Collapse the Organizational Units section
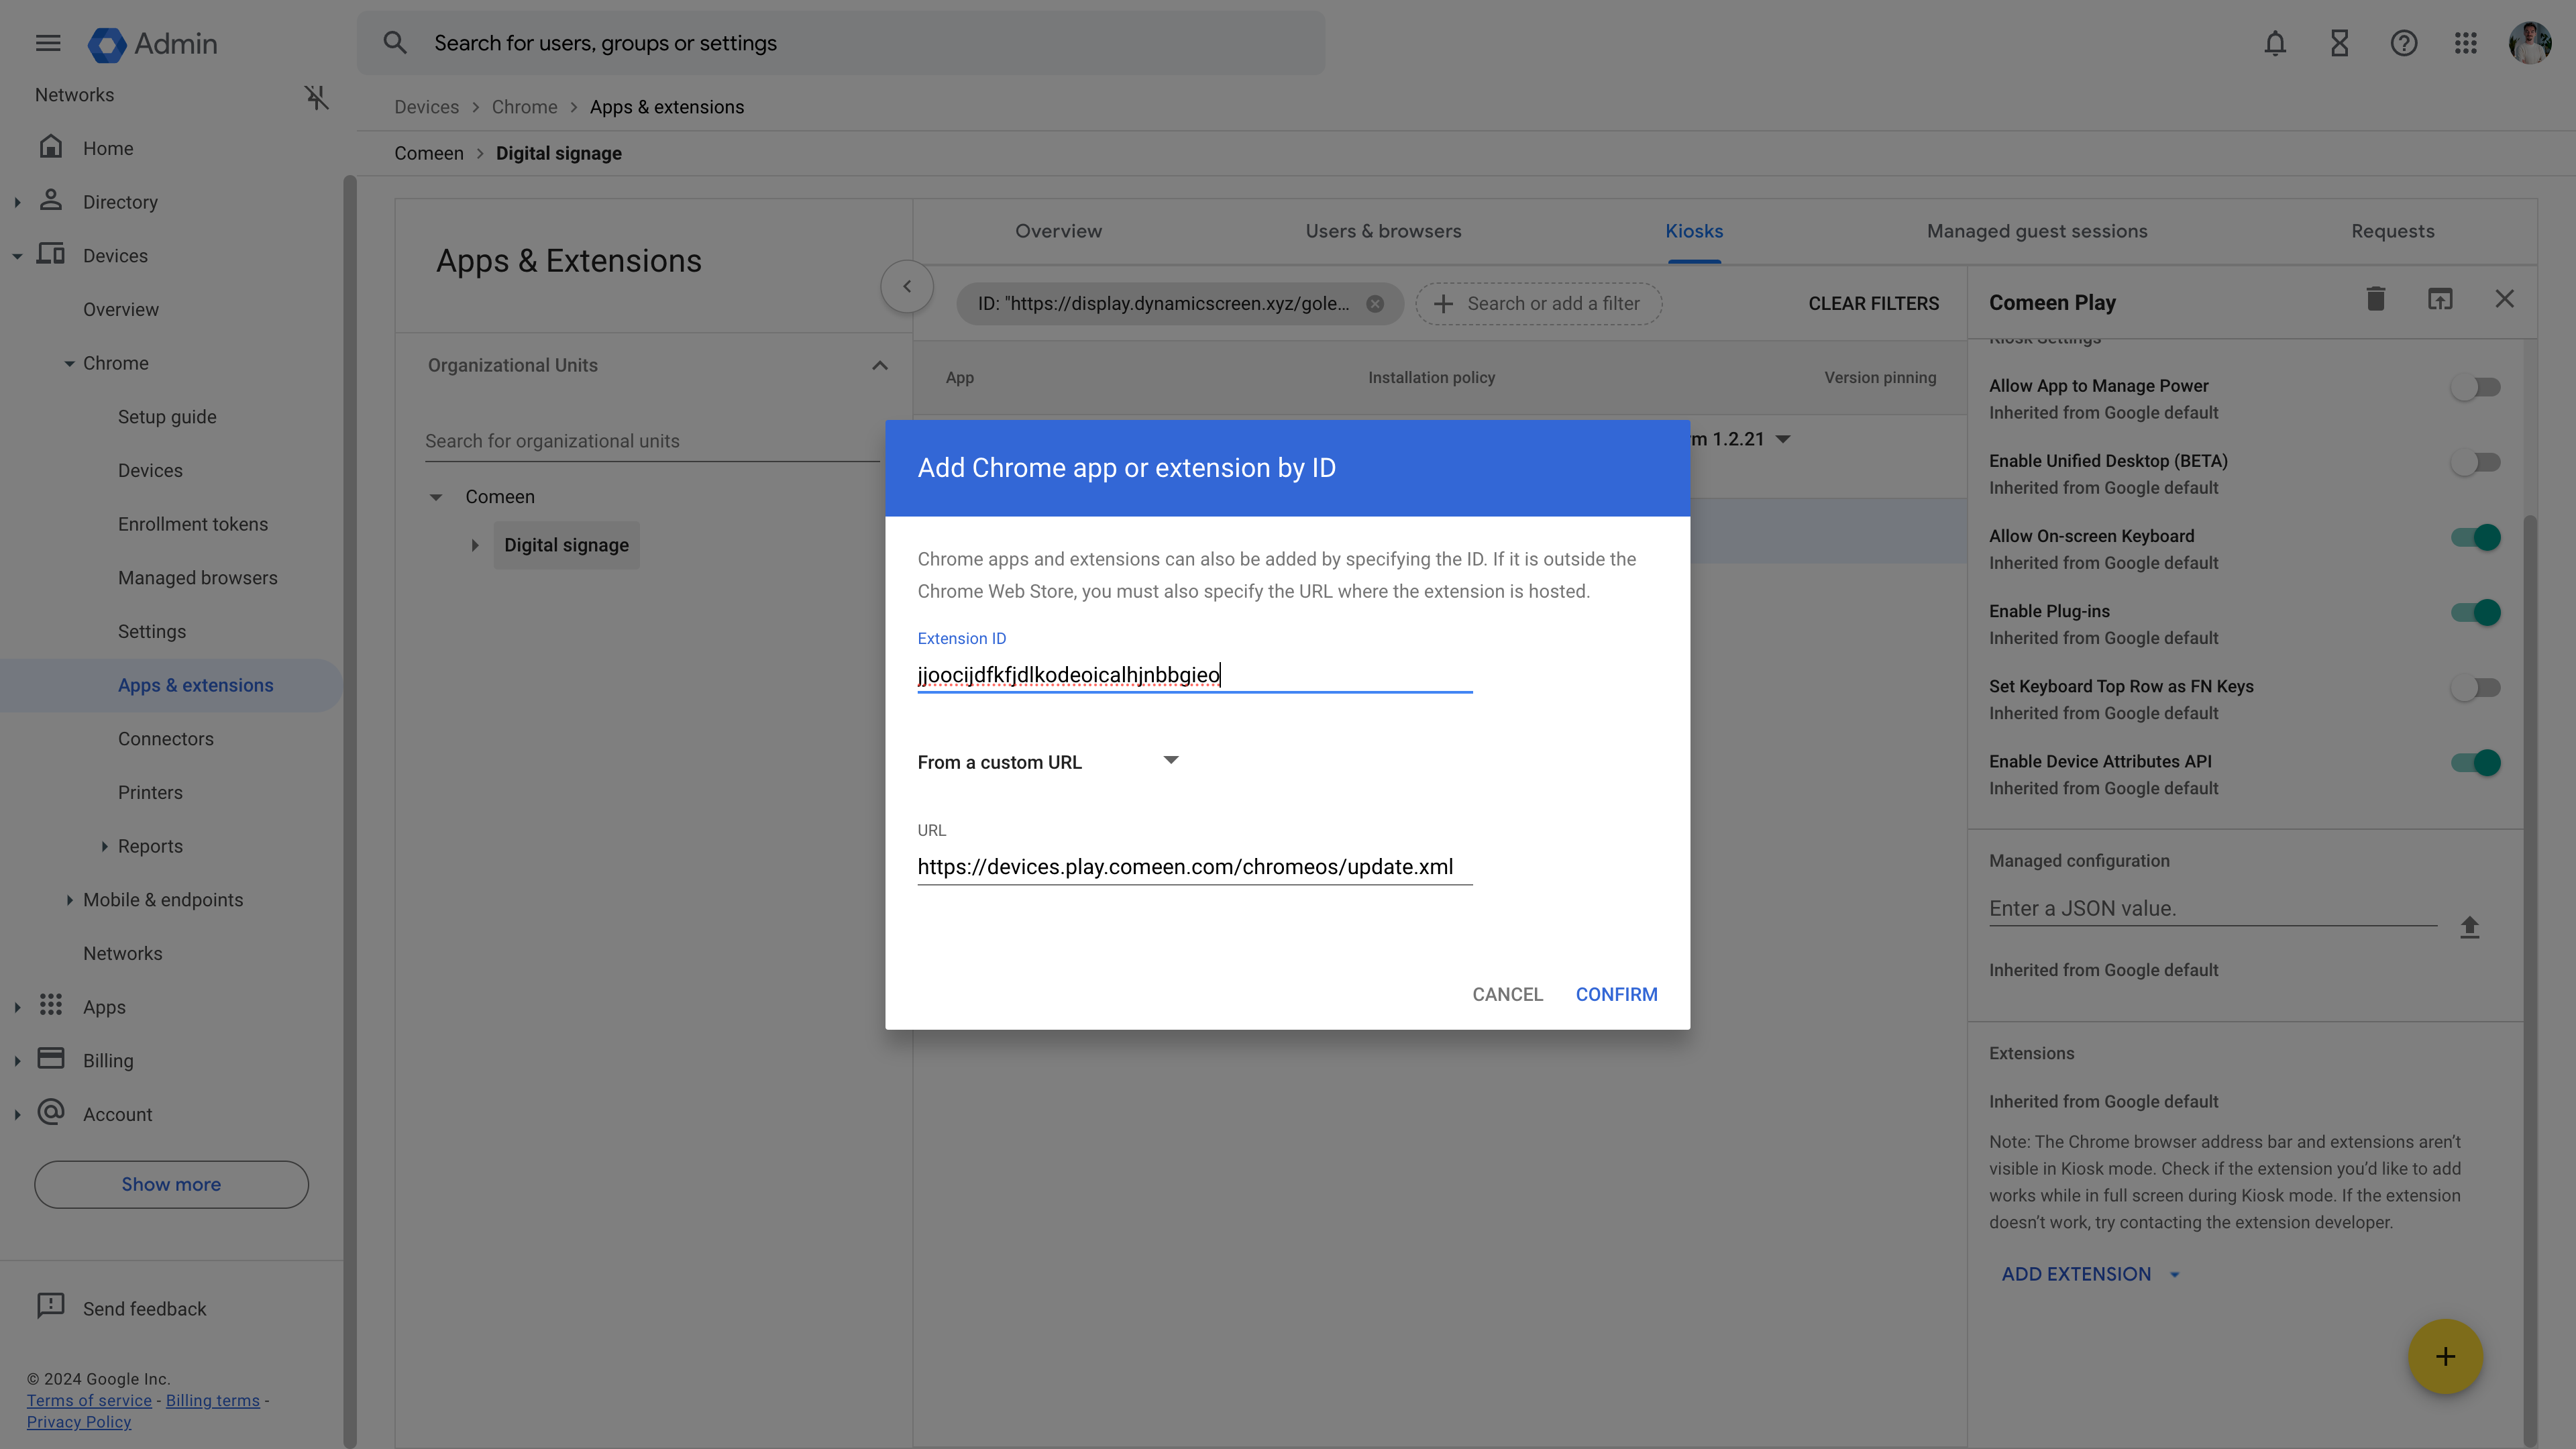Image resolution: width=2576 pixels, height=1449 pixels. [880, 366]
